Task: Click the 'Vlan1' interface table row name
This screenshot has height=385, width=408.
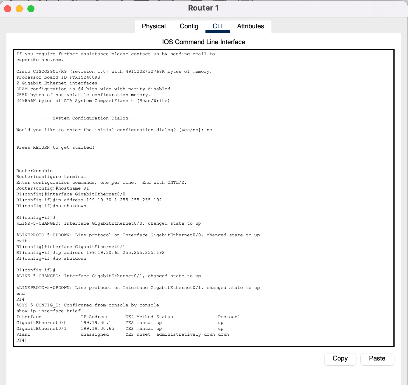Action: [x=23, y=334]
